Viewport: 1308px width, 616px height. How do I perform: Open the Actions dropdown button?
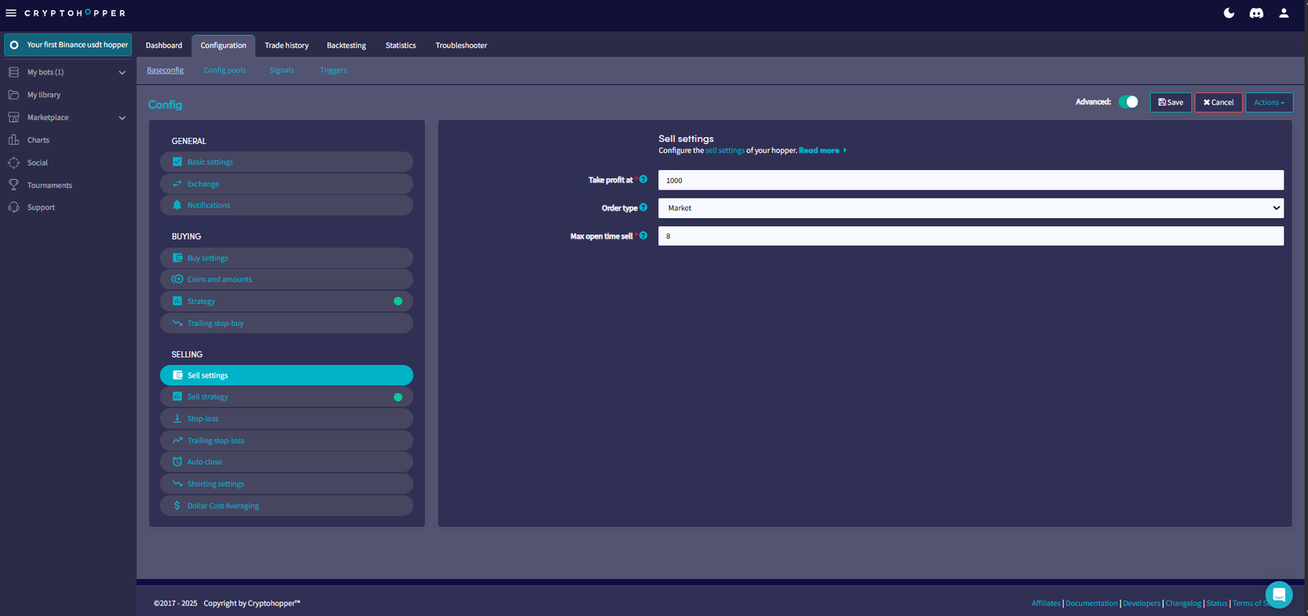click(x=1269, y=102)
